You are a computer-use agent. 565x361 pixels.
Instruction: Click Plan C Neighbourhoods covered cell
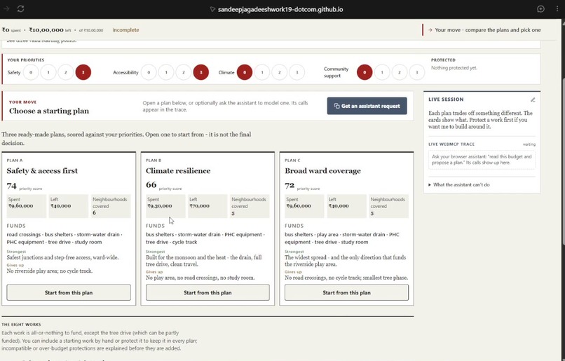coord(389,206)
